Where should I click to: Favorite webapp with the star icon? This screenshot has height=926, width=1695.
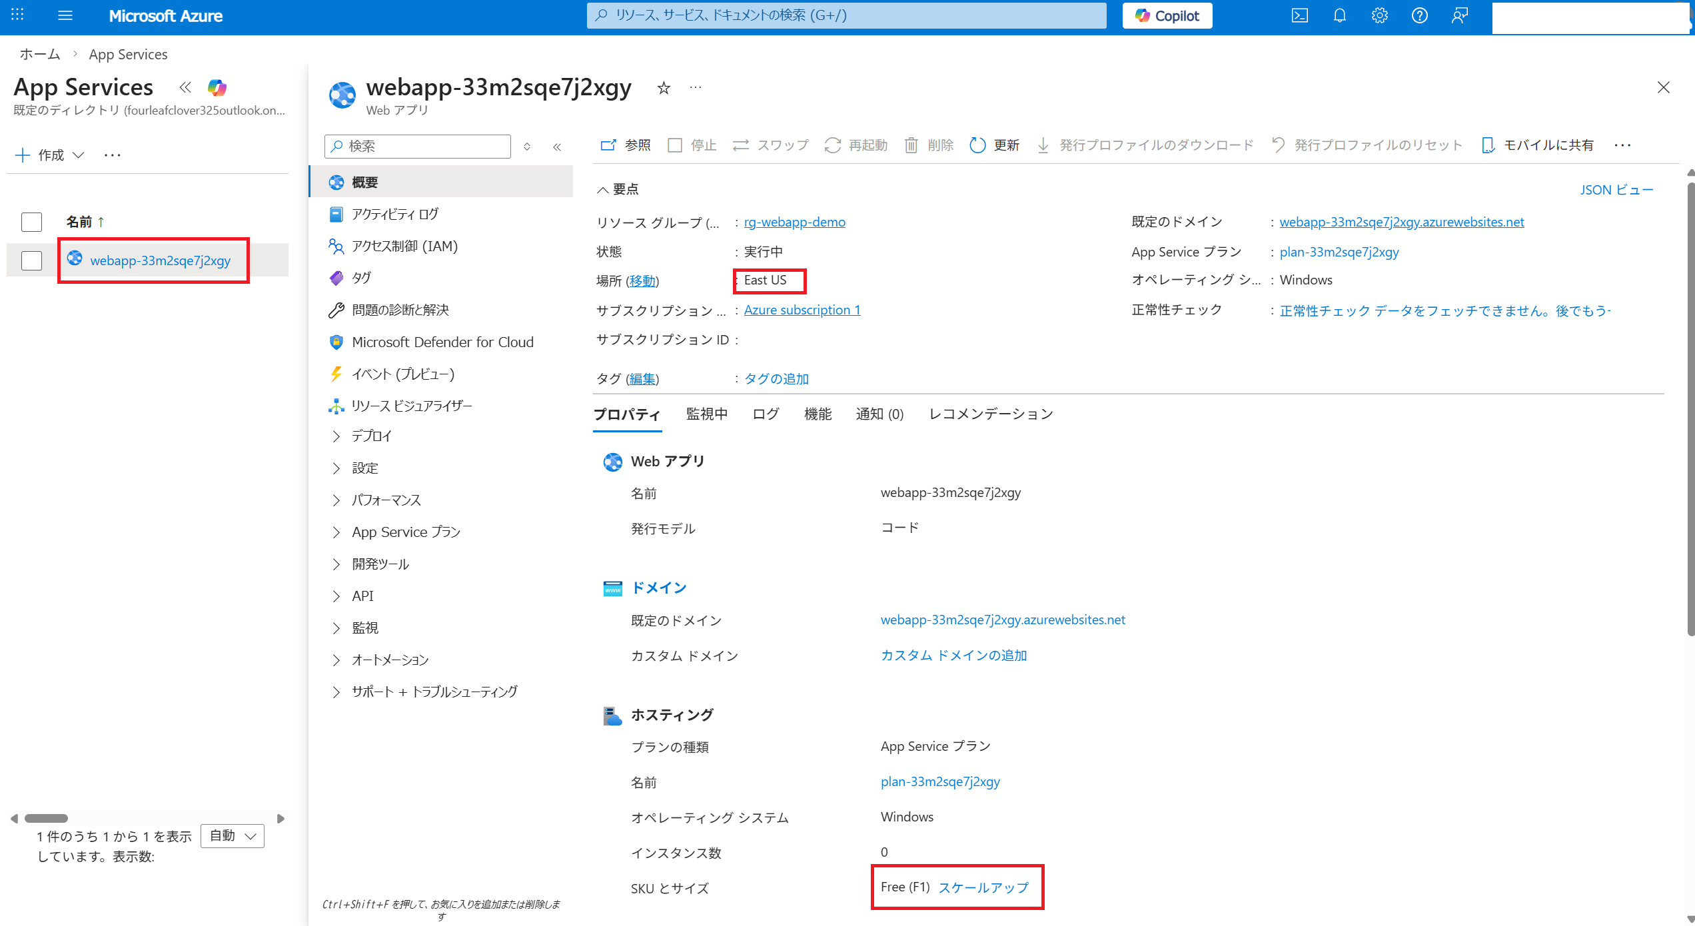point(664,88)
